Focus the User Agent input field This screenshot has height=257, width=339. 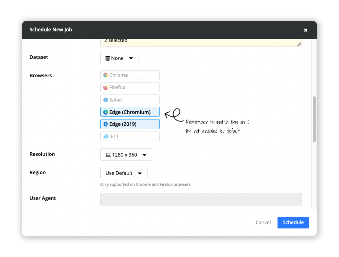click(201, 199)
